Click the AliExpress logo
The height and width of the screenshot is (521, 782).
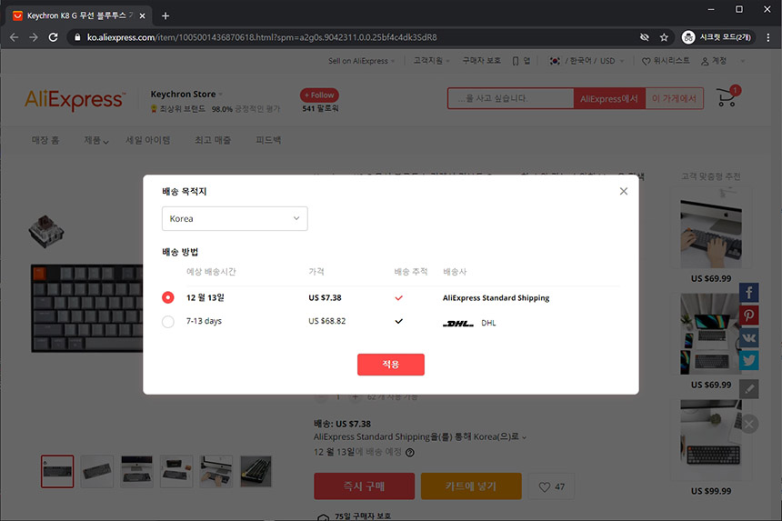click(x=75, y=100)
